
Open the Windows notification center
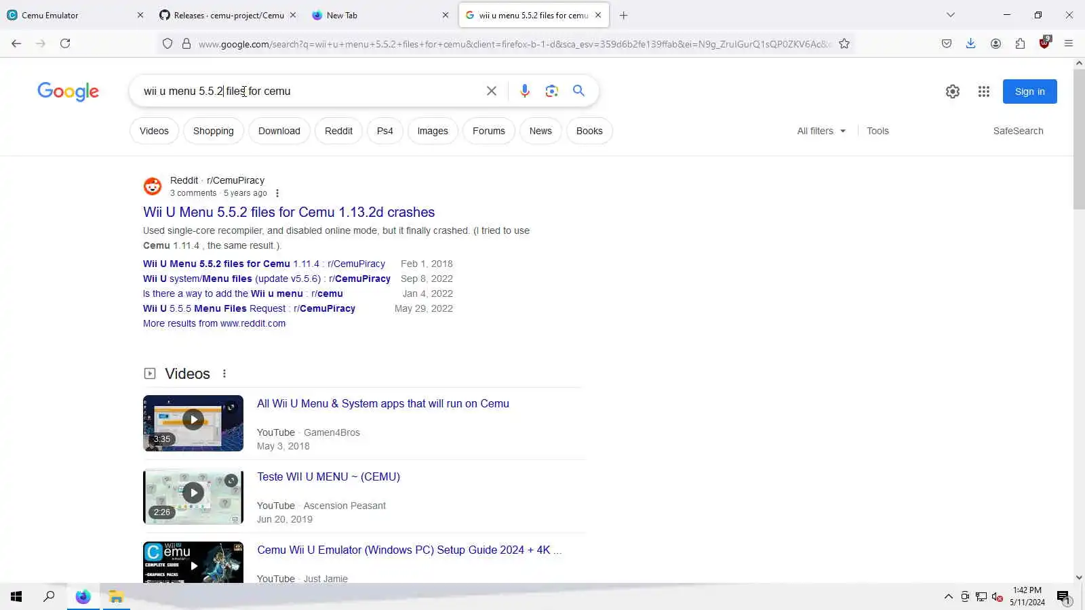(1063, 596)
